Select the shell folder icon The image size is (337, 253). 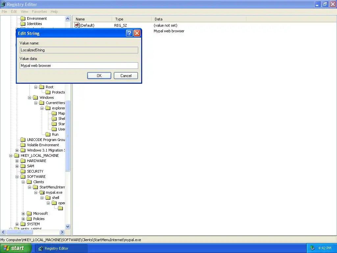(x=48, y=198)
